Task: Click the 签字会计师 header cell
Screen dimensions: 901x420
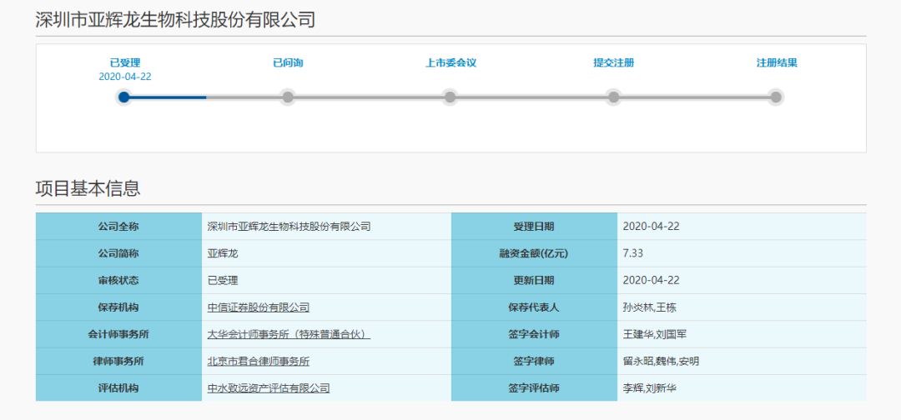Action: tap(534, 334)
